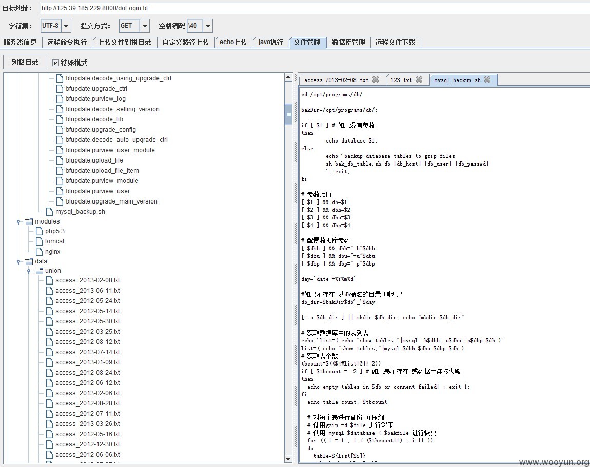
Task: Open the 空格编码 dropdown
Action: tap(208, 26)
